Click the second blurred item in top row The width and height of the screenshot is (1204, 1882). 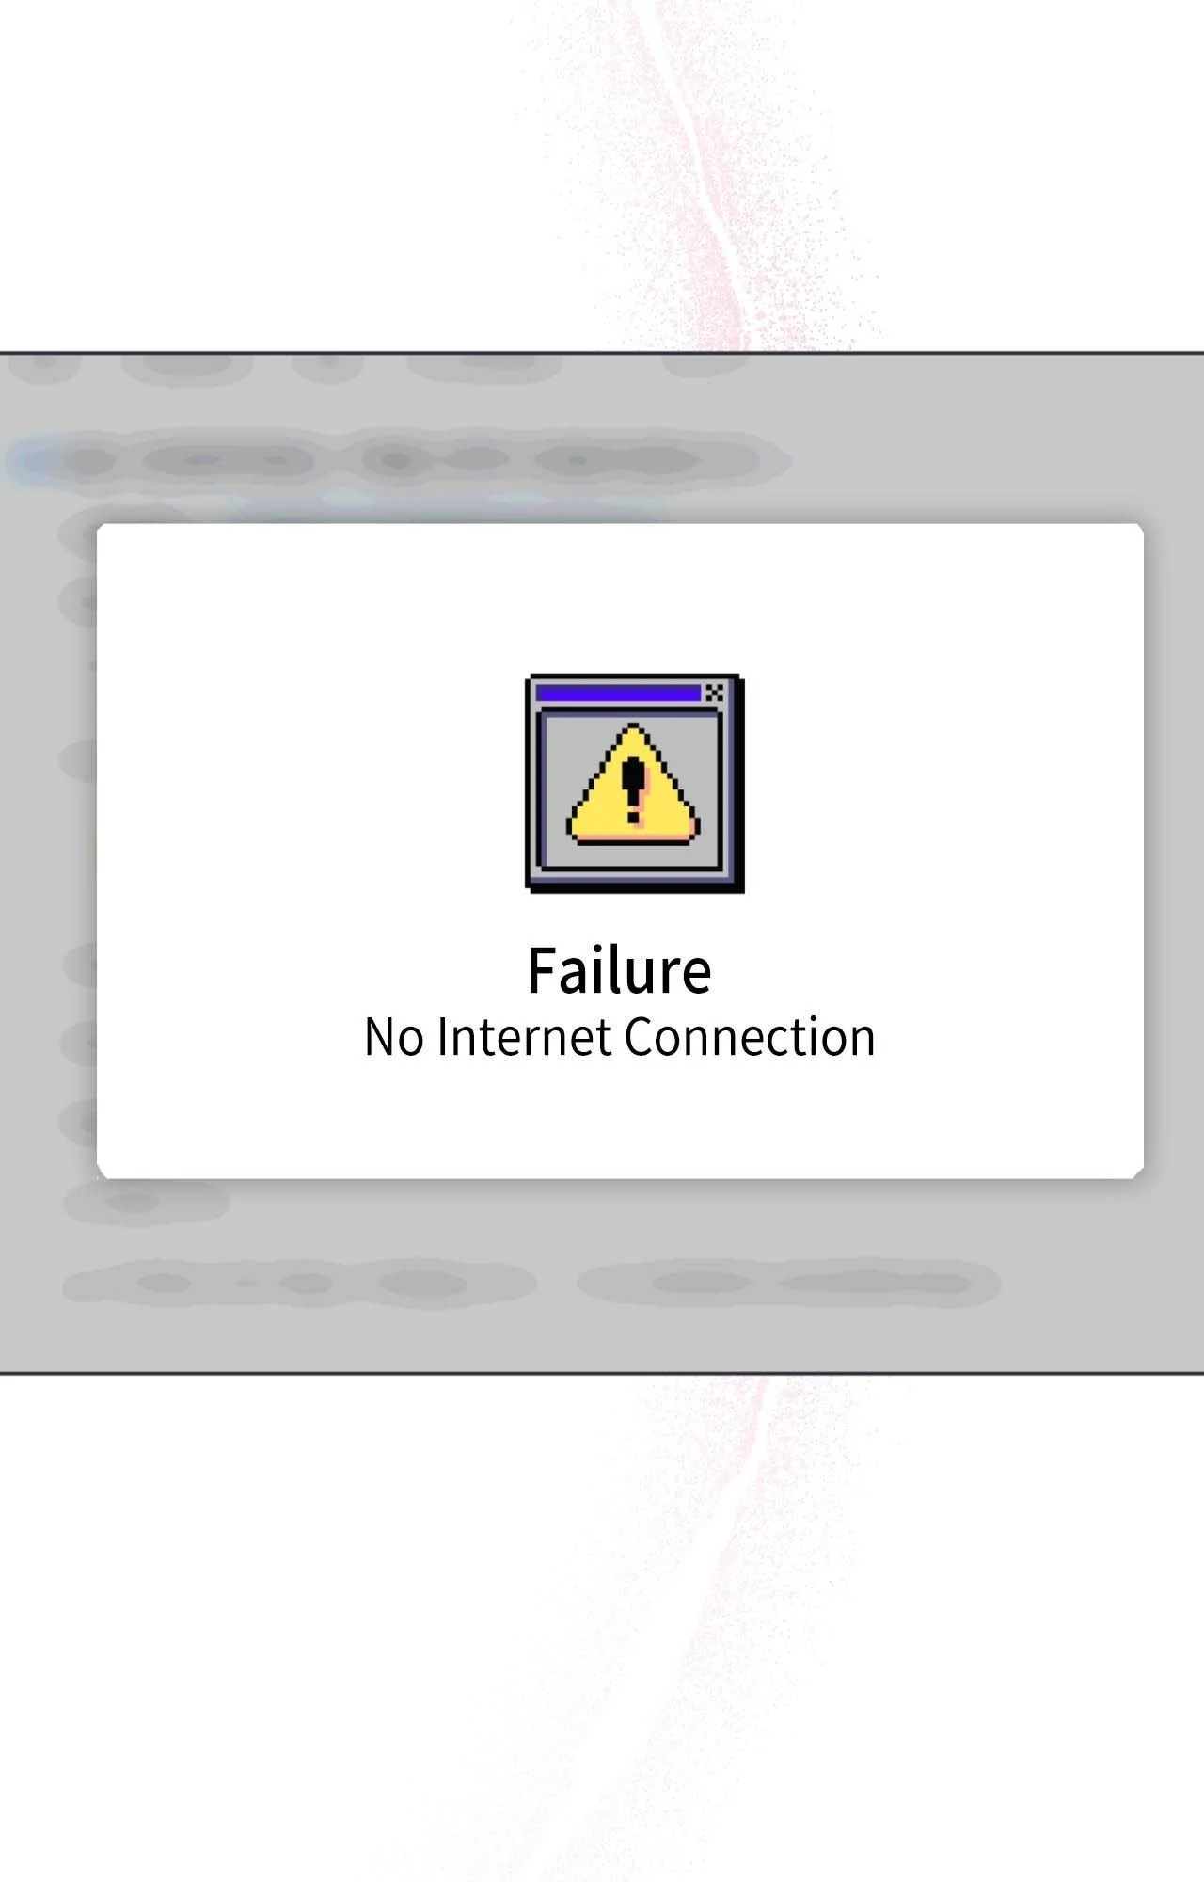pos(188,365)
